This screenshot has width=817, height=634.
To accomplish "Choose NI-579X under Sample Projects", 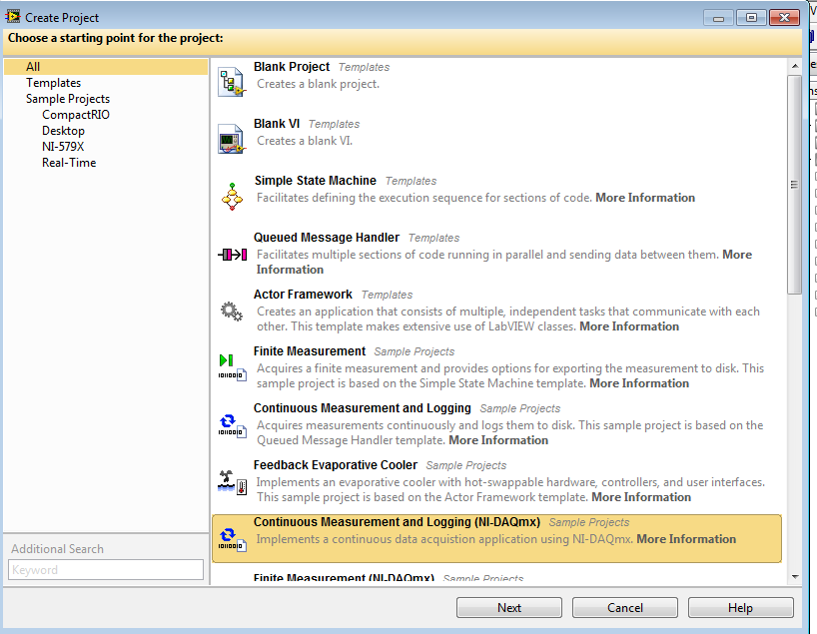I will (x=63, y=147).
